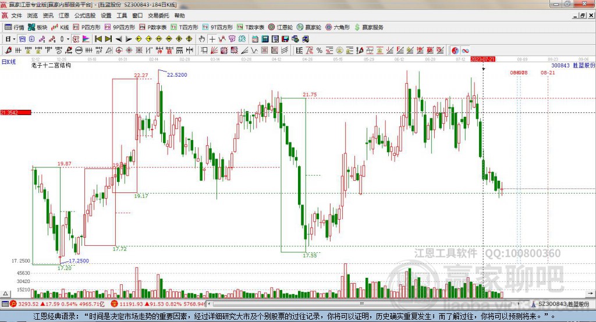Image resolution: width=596 pixels, height=322 pixels.
Task: Click the 赢家服务 button
Action: (x=369, y=27)
